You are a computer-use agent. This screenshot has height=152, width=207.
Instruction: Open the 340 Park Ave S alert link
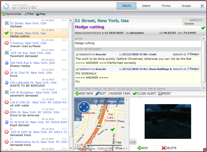(x=32, y=63)
